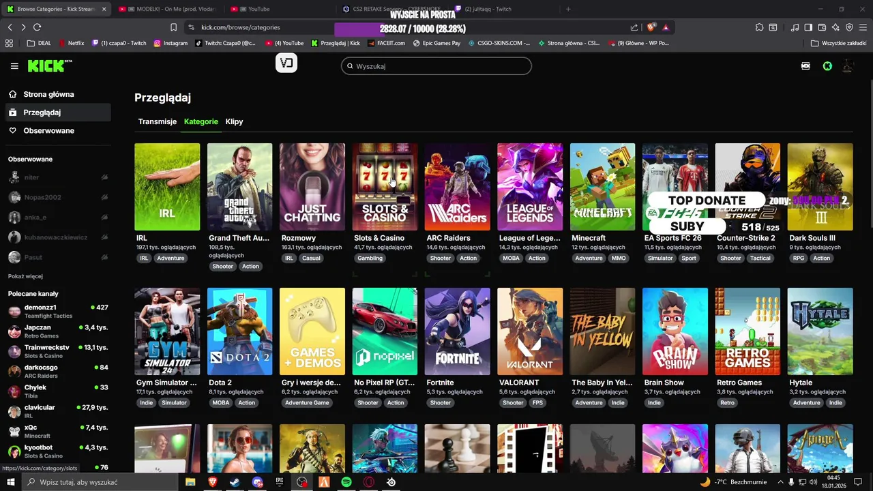Viewport: 873px width, 491px height.
Task: Open the Spotify taskbar icon
Action: [346, 482]
